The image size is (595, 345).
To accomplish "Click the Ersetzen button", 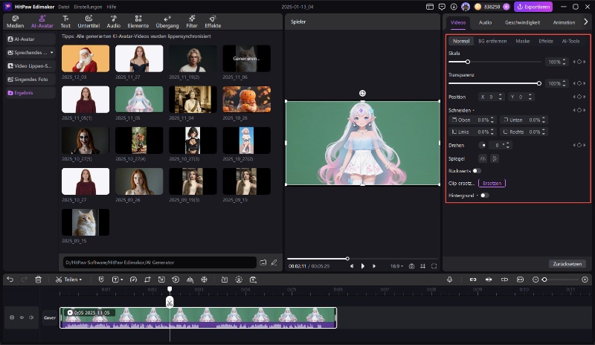I will 492,183.
